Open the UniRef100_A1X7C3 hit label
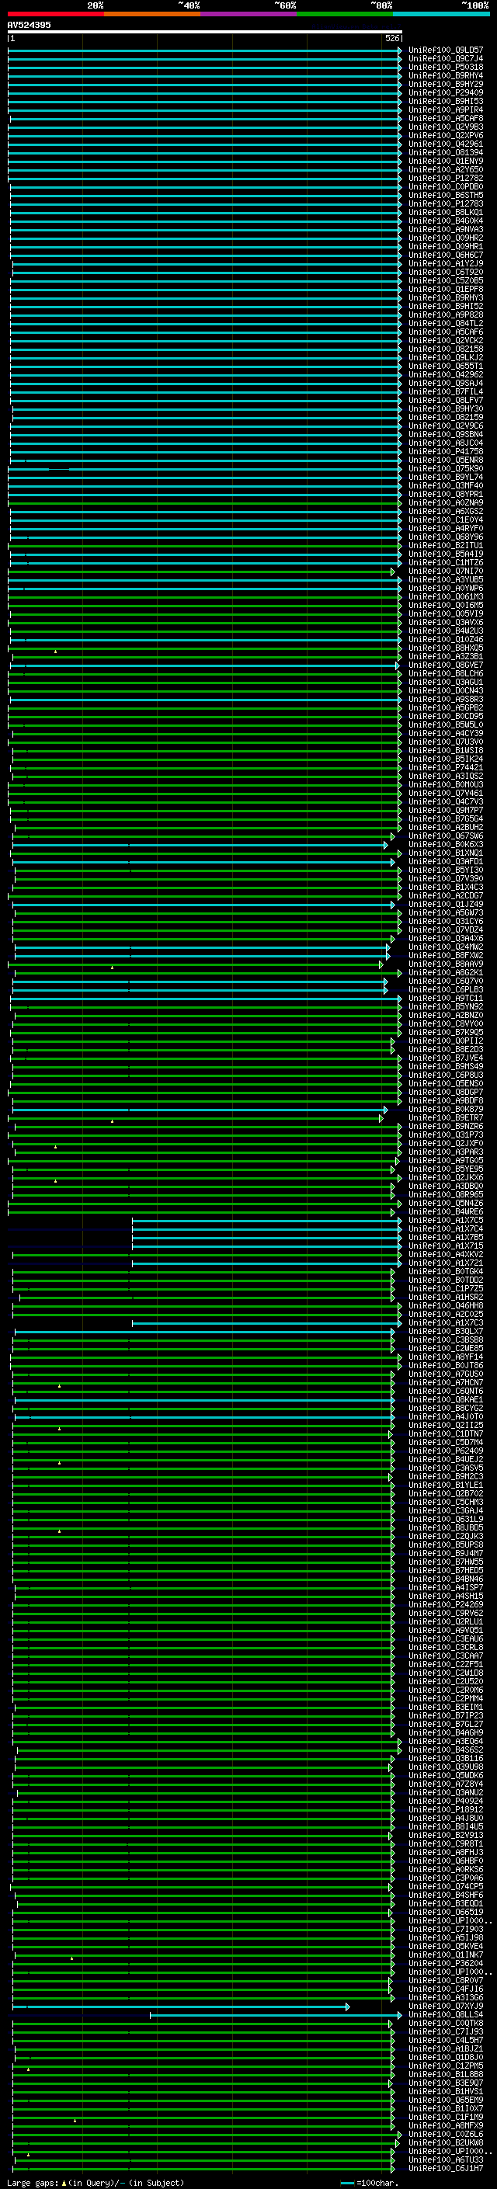The height and width of the screenshot is (2189, 497). point(446,1323)
